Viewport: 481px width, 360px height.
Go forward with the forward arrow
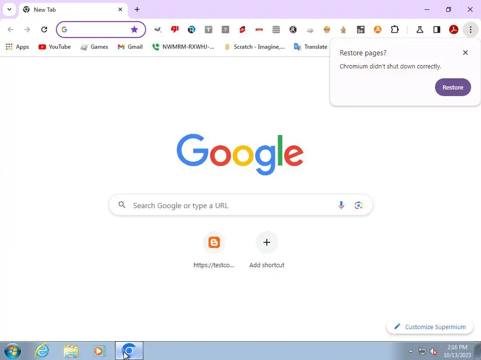[27, 30]
